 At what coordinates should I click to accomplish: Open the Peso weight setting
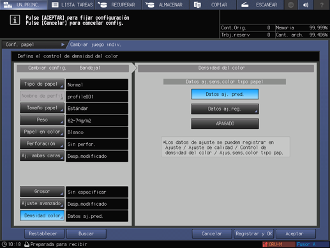coord(42,120)
